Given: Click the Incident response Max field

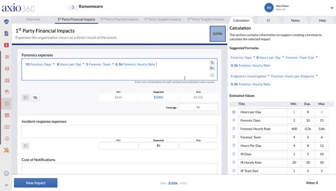Looking at the screenshot, I should pos(199,146).
